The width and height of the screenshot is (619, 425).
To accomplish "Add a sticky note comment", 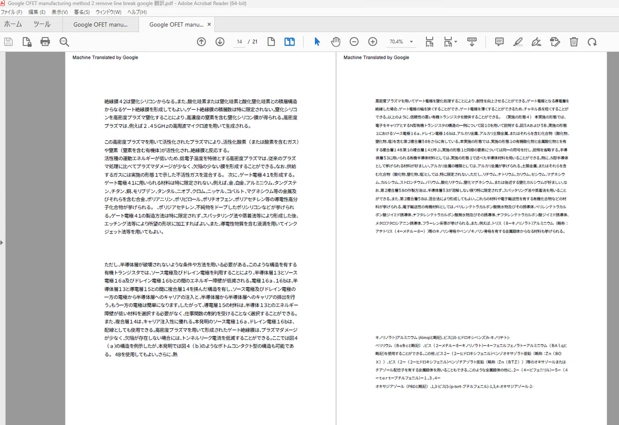I will pos(499,42).
